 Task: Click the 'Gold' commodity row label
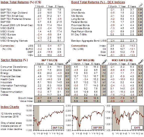(x=103, y=52)
